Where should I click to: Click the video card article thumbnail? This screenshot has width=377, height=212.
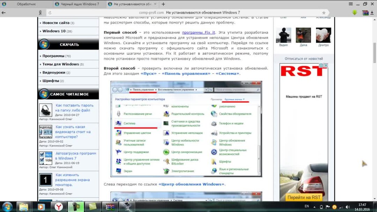pos(45,131)
